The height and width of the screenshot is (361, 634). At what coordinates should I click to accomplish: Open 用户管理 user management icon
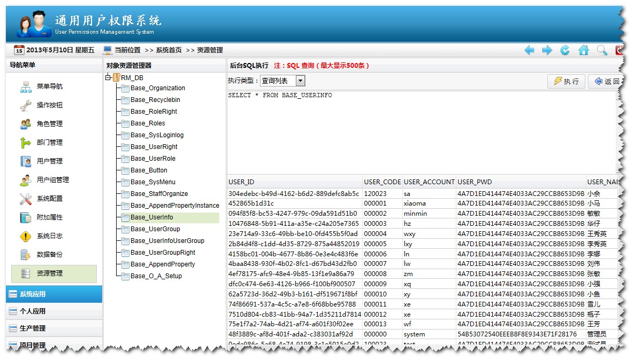(26, 161)
